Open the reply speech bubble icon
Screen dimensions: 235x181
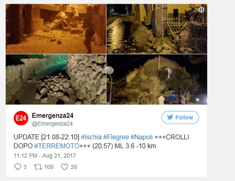pyautogui.click(x=17, y=167)
